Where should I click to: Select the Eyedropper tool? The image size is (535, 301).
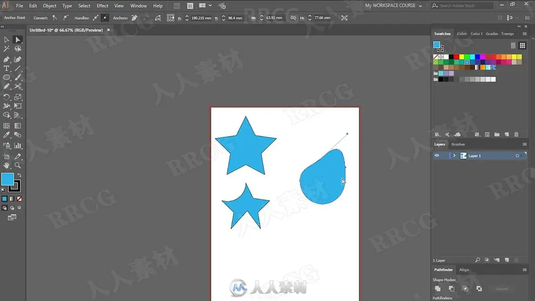coord(7,135)
